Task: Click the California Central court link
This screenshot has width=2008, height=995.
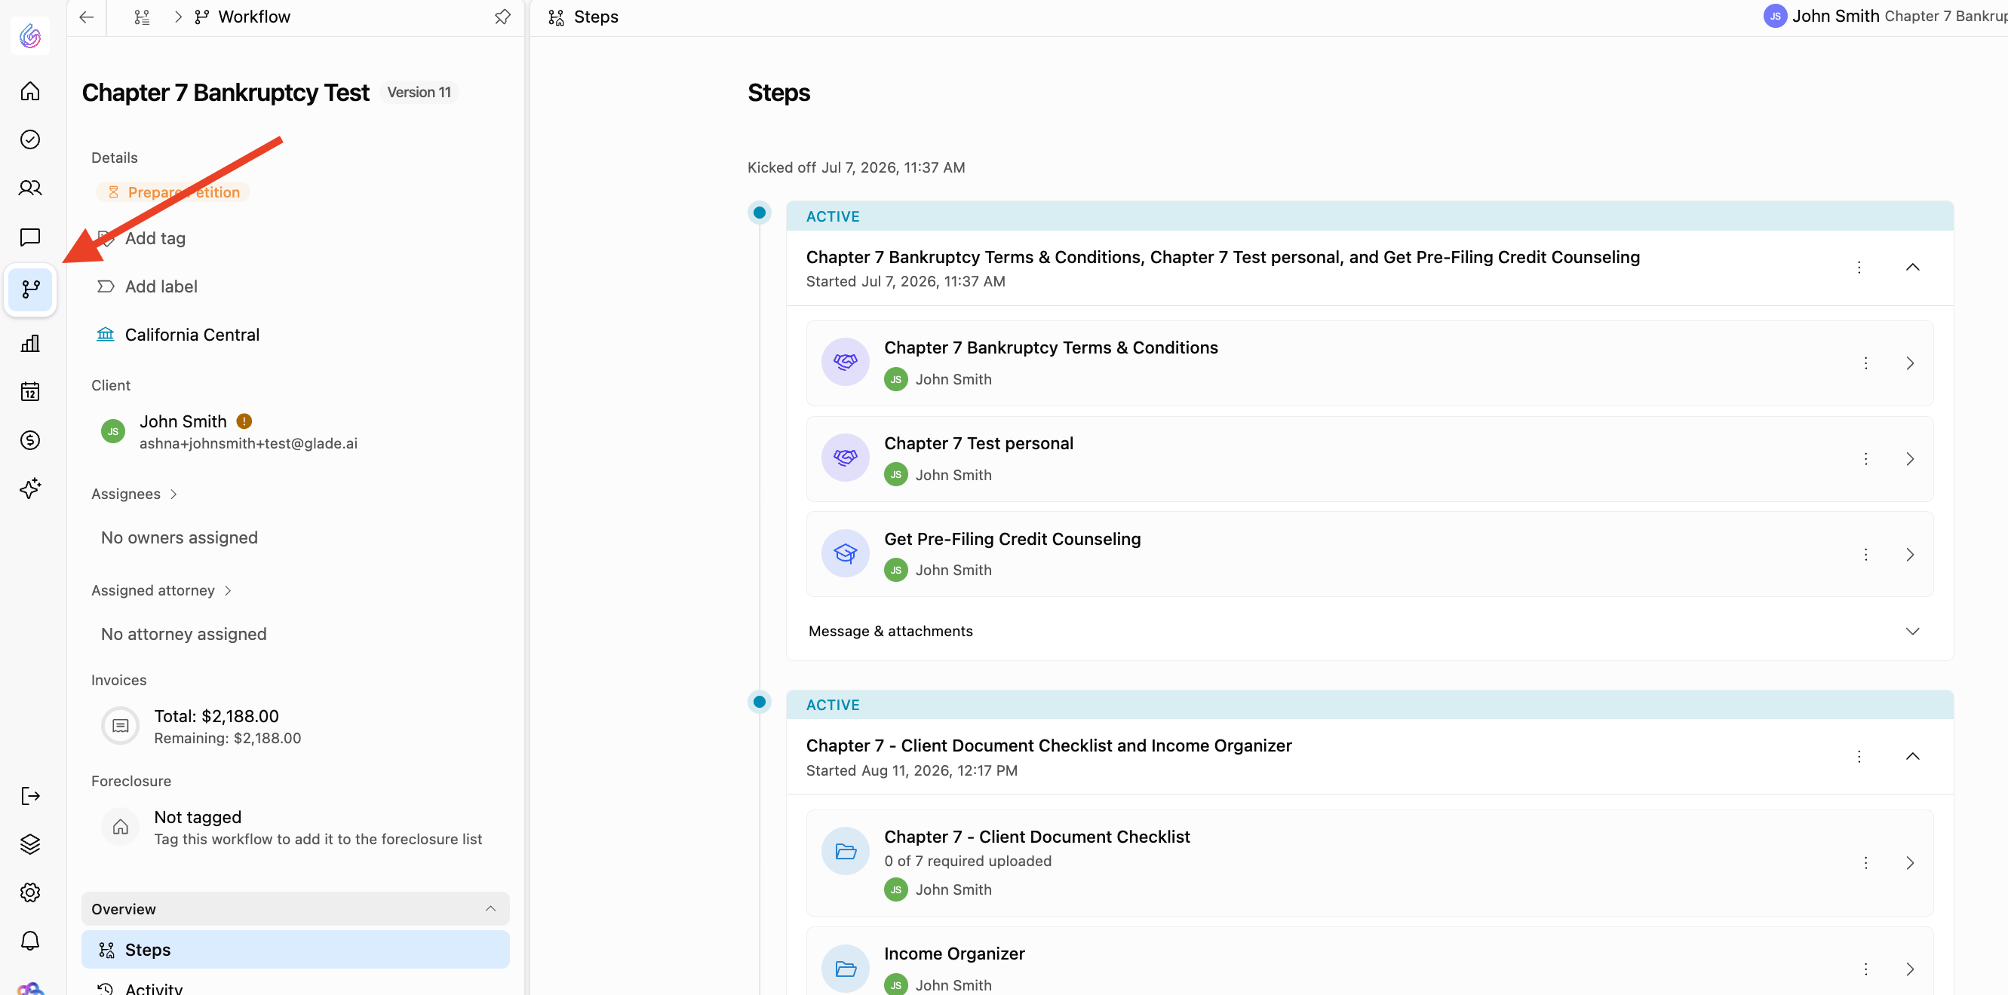Action: [x=178, y=335]
